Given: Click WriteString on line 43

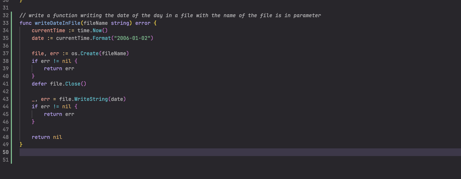Looking at the screenshot, I should click(91, 99).
